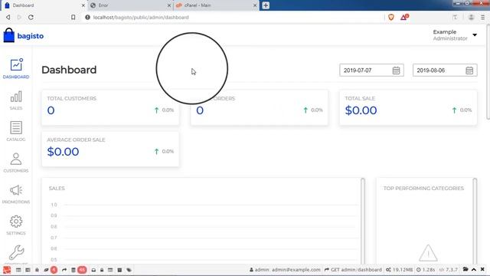Click the GET admin/dashboard route entry
Viewport: 490px width, 276px height.
tap(353, 270)
